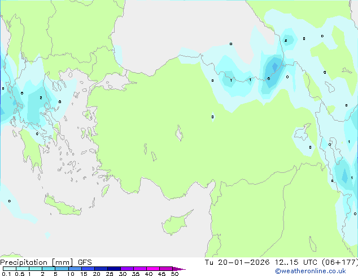
Task: Select the 15–20 mm legend swatch
Action: pyautogui.click(x=88, y=269)
